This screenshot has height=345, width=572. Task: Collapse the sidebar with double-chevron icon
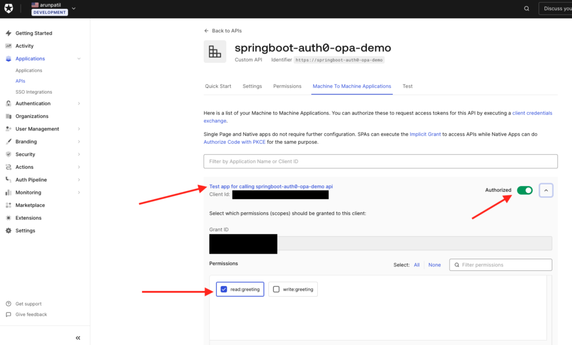(x=78, y=338)
